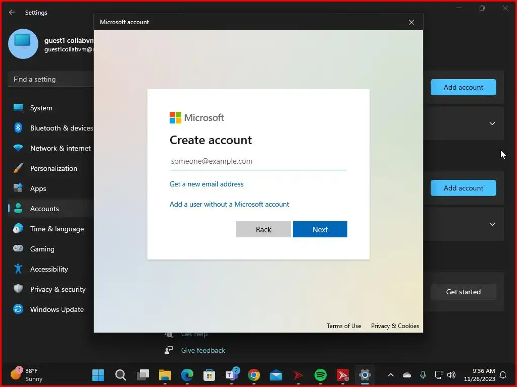This screenshot has width=517, height=387.
Task: Click the Back button in Create account dialog
Action: click(264, 229)
